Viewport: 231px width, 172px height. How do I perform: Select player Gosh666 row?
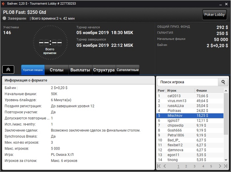[x=190, y=130]
